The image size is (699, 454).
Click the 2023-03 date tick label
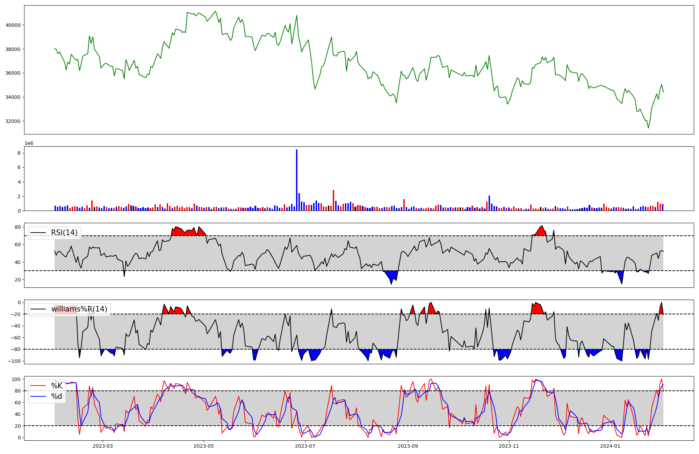(103, 446)
